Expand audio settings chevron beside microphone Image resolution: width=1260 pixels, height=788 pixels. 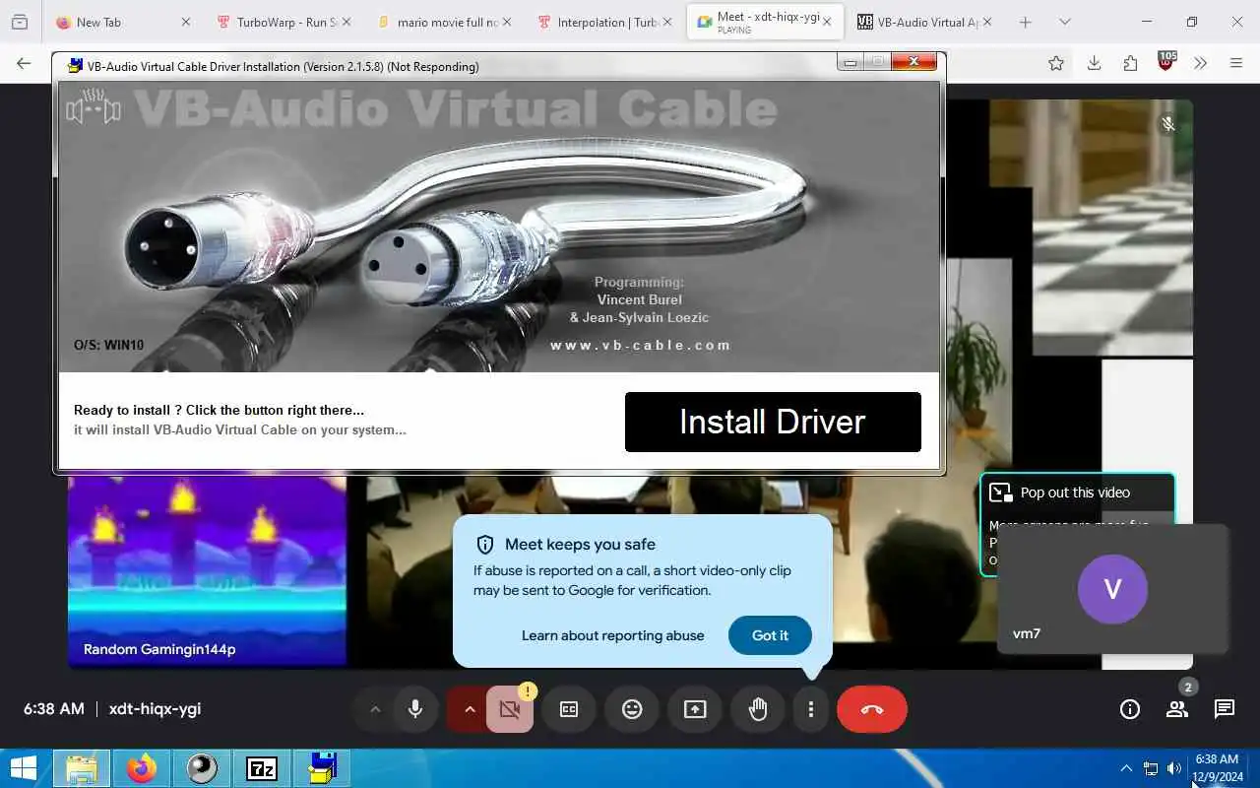(374, 709)
